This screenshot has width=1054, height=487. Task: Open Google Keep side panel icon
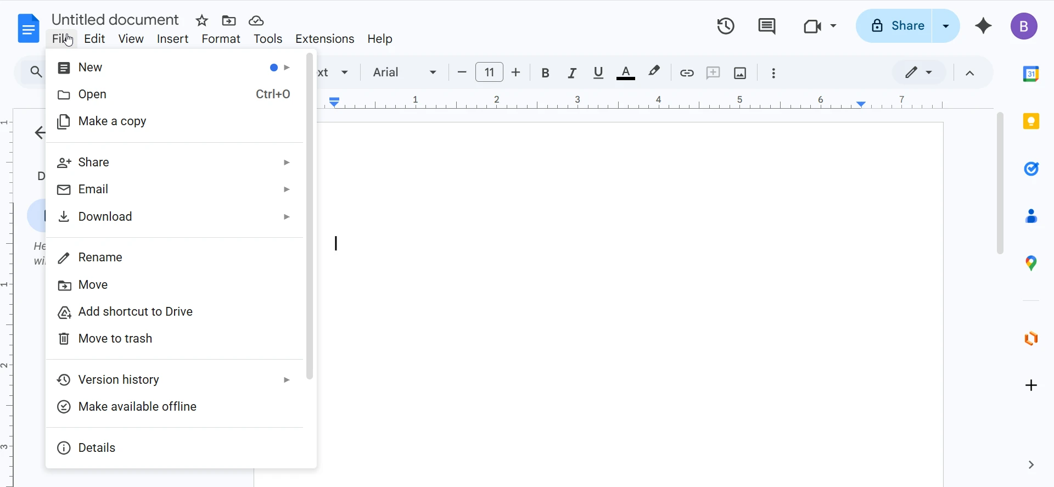[1031, 121]
